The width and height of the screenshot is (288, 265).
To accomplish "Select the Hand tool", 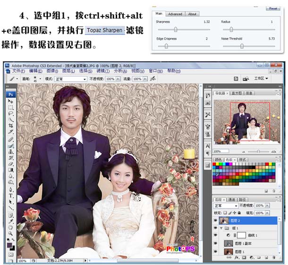I will coord(10,228).
